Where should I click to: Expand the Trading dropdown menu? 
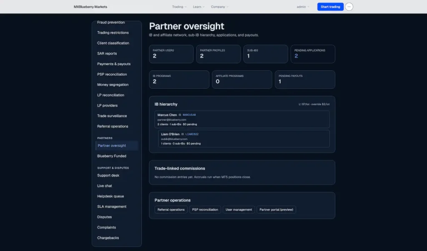pos(179,7)
